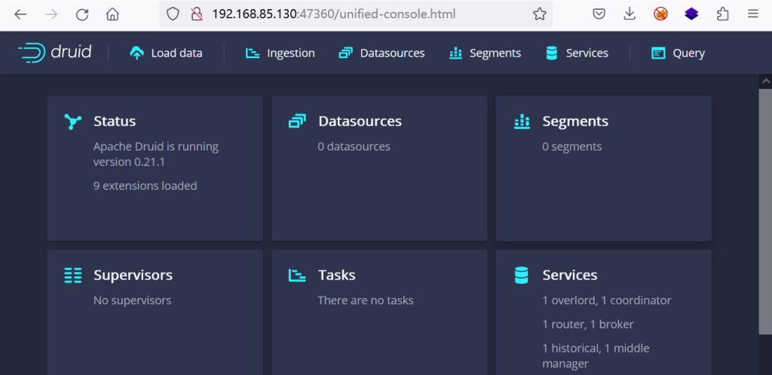This screenshot has height=375, width=772.
Task: Click the Datasources card icon
Action: [297, 121]
